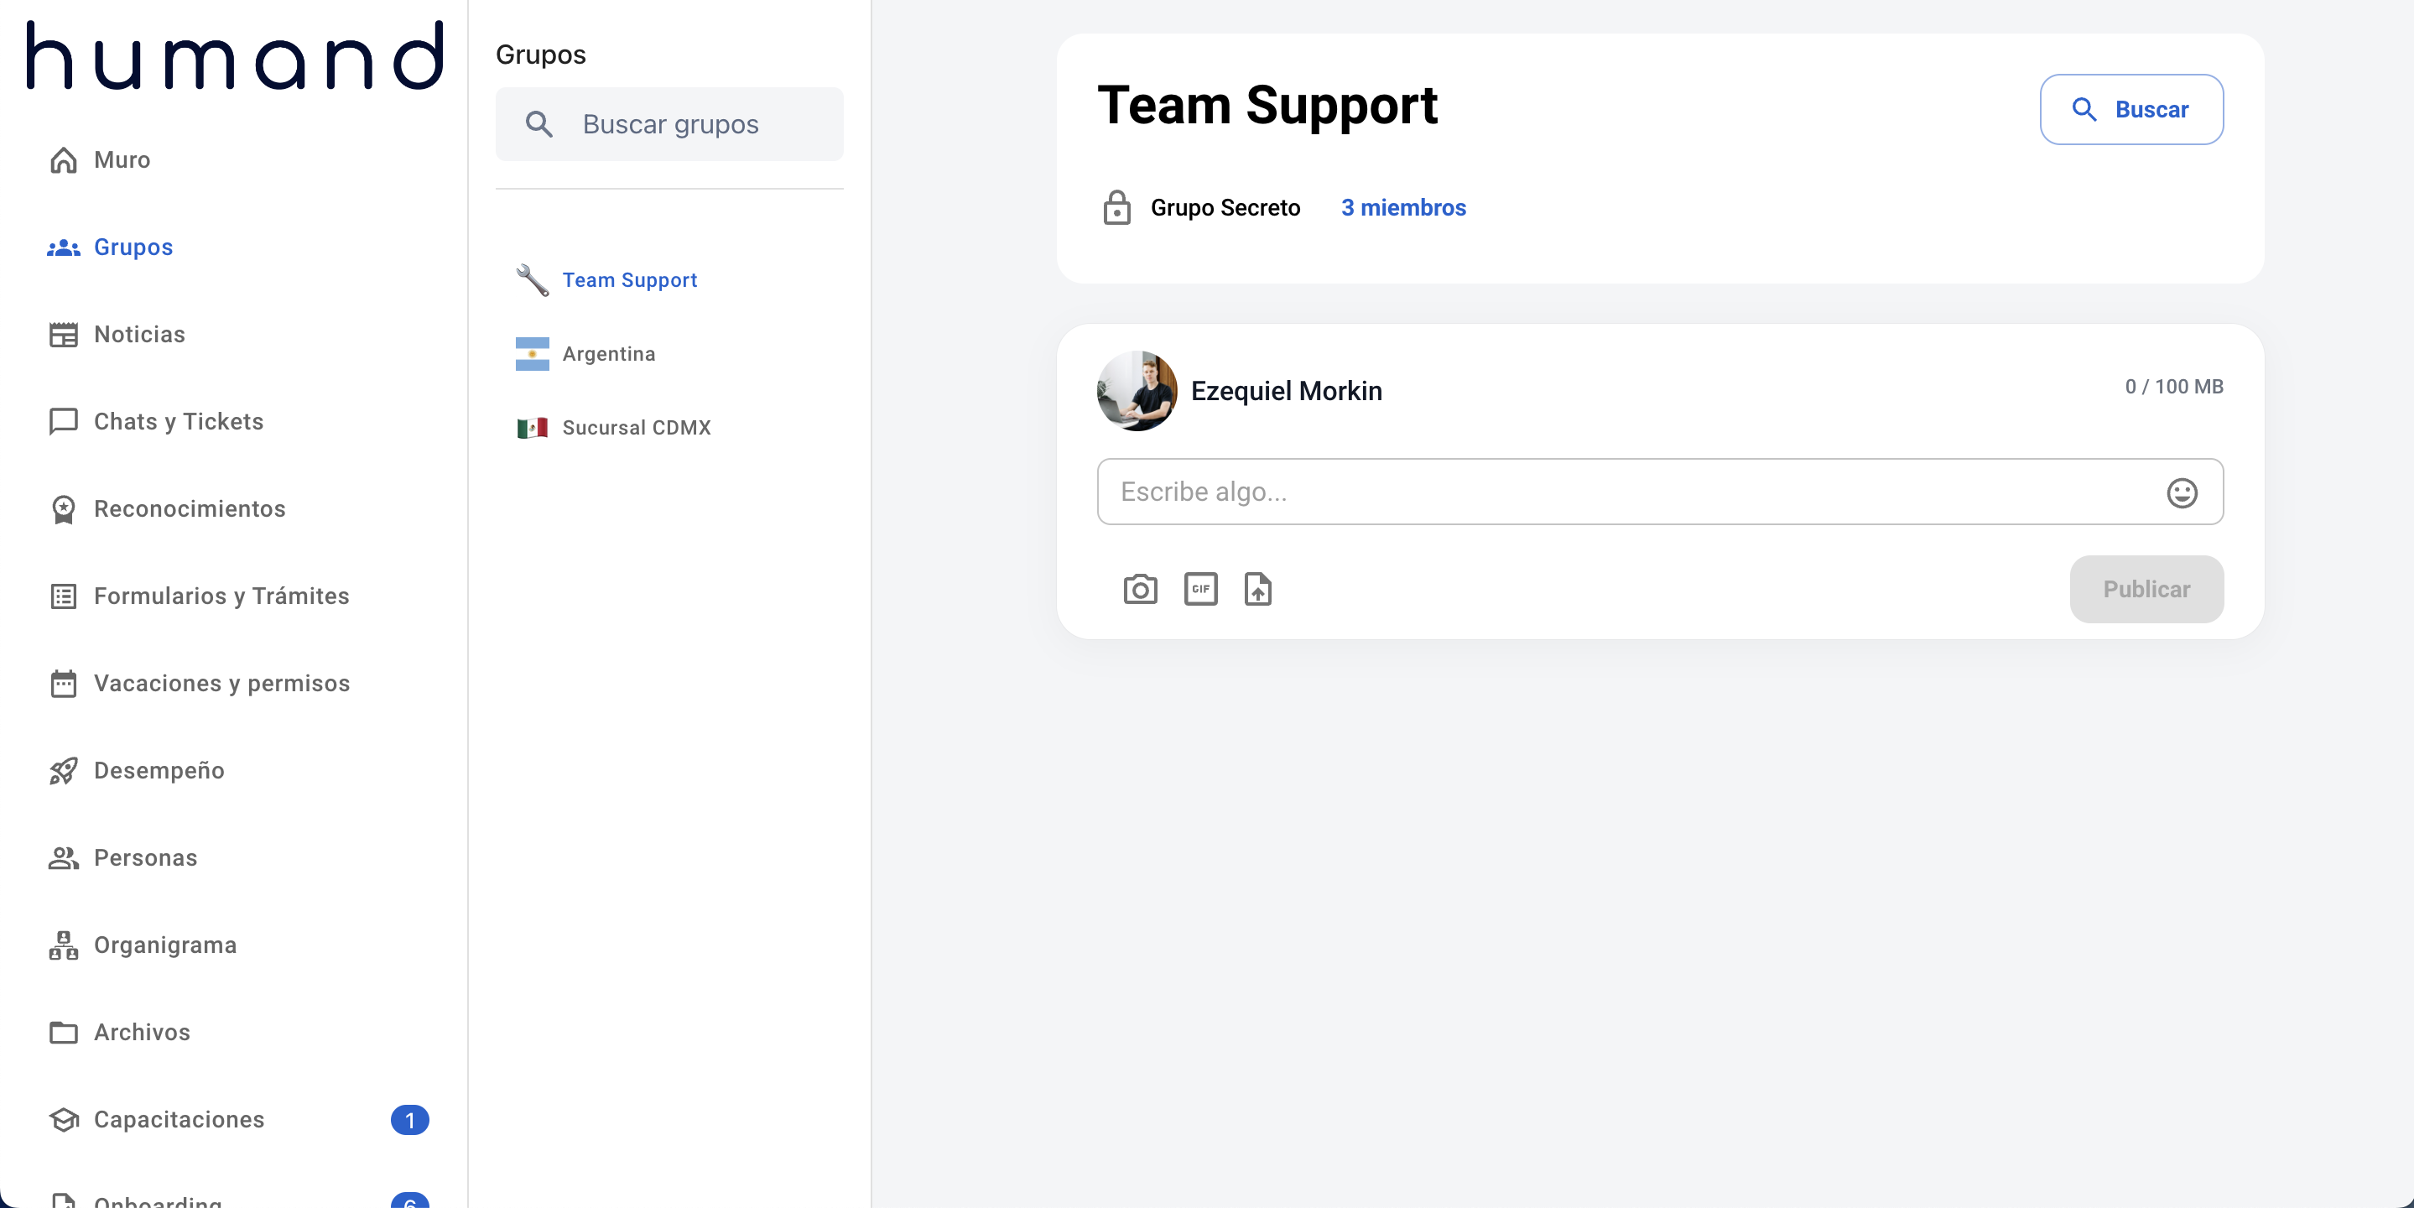Click the Desempeño rocket icon
The width and height of the screenshot is (2414, 1208).
point(63,771)
